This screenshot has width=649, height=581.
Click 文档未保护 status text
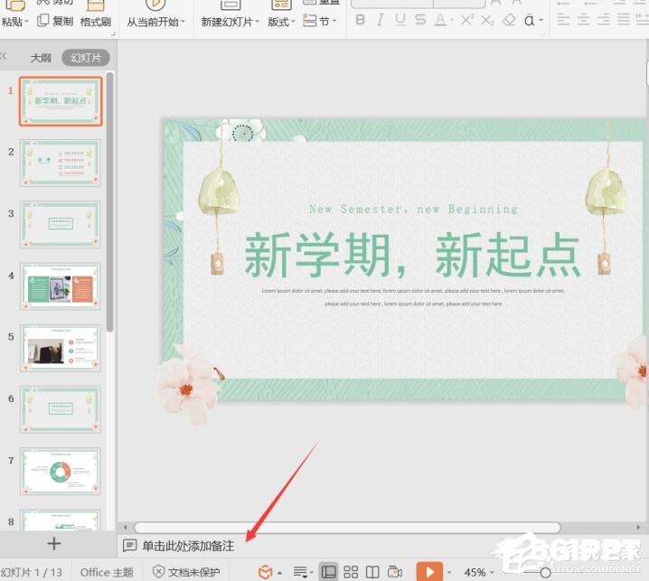(193, 572)
